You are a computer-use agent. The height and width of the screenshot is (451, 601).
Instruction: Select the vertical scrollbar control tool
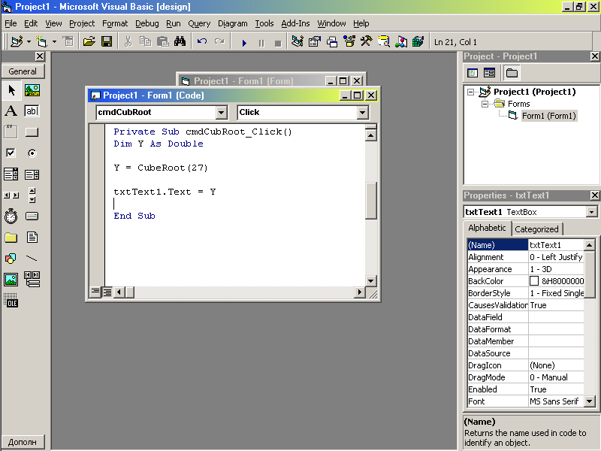(32, 195)
